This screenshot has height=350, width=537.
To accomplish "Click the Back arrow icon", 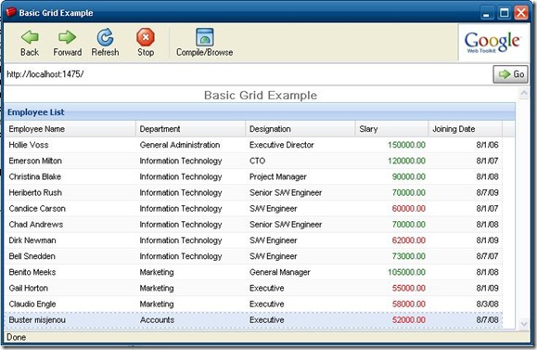I will pyautogui.click(x=30, y=37).
